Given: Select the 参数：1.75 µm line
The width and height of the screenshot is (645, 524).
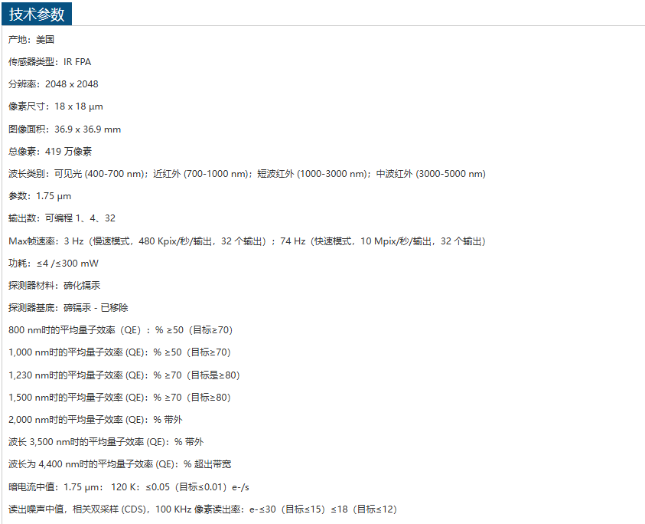Looking at the screenshot, I should pos(40,196).
